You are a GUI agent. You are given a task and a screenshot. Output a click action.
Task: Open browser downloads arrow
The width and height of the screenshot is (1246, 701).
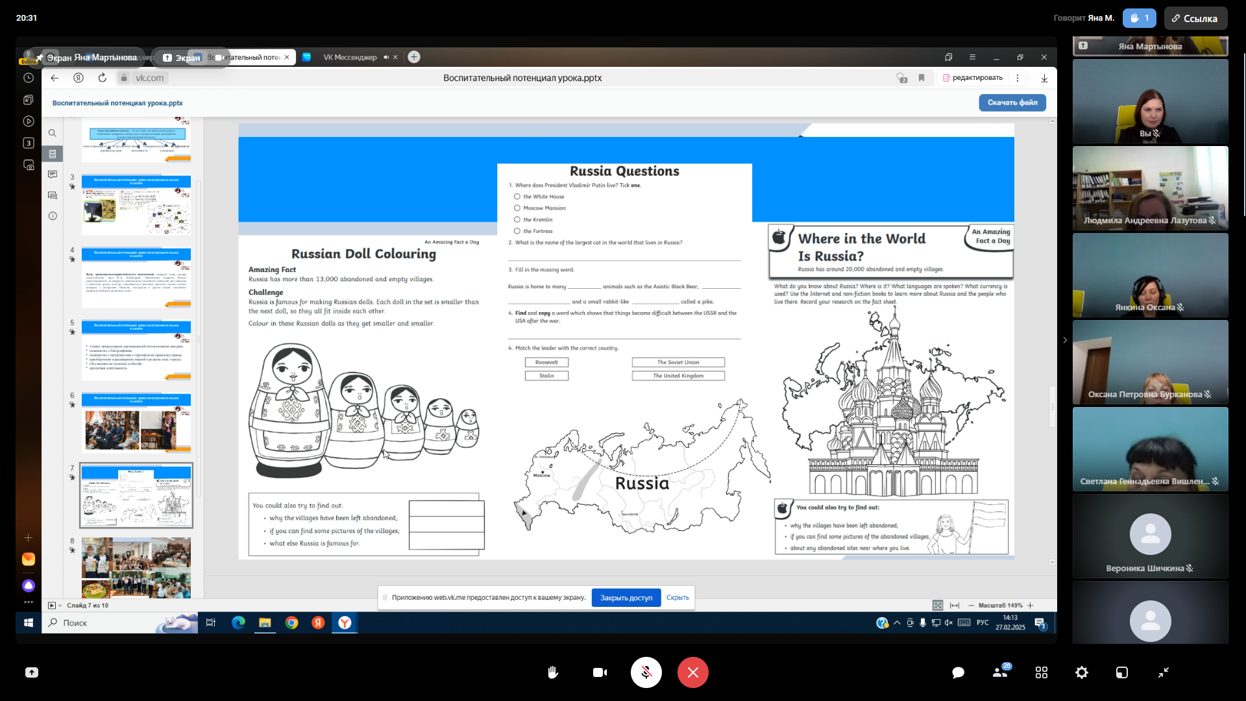pyautogui.click(x=1044, y=78)
